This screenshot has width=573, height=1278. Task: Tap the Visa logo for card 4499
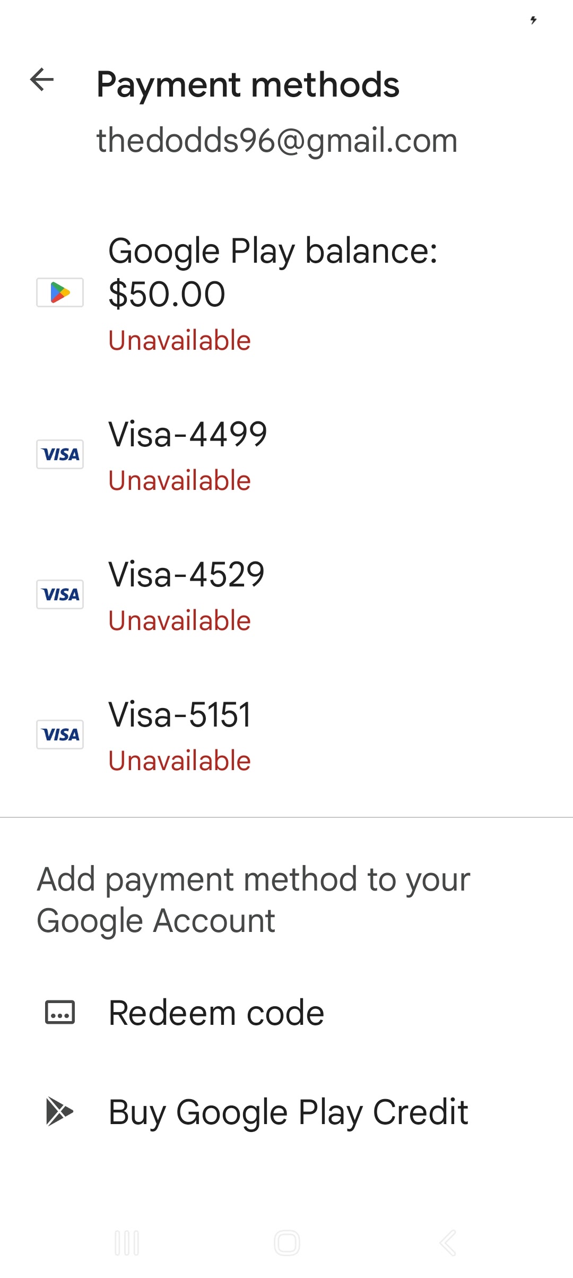coord(60,454)
